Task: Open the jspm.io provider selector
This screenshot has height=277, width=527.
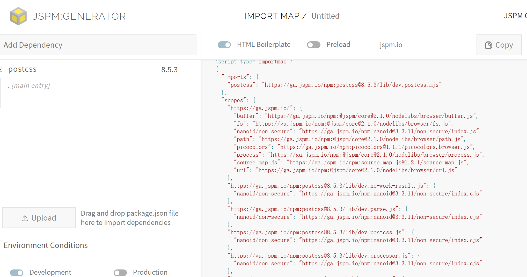Action: [391, 45]
